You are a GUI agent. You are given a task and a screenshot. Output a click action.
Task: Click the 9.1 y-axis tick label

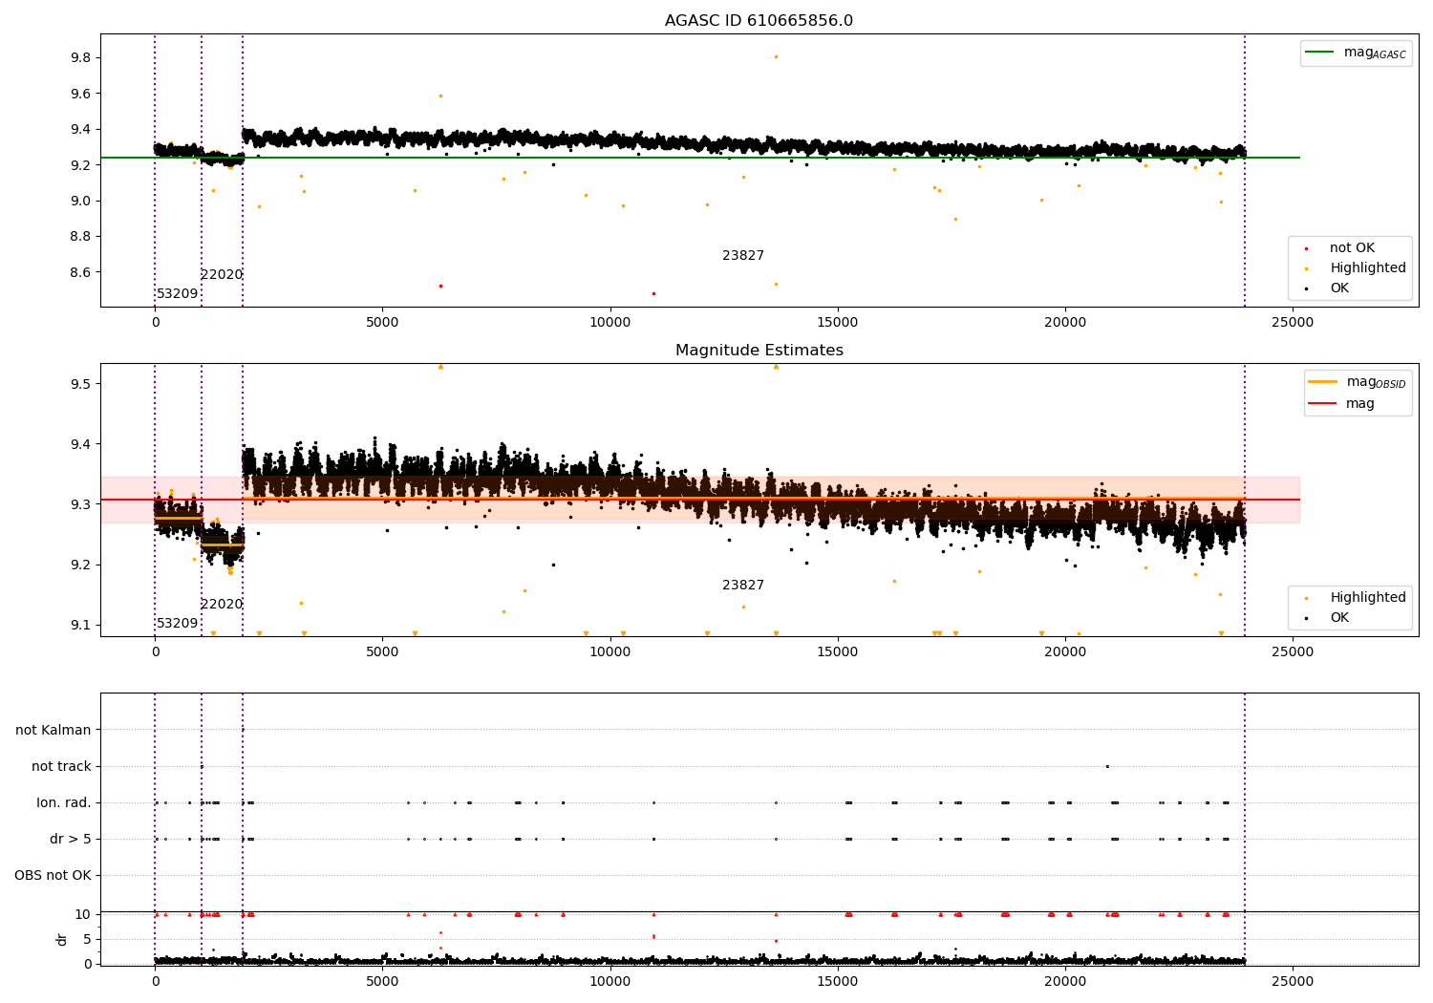pos(80,626)
